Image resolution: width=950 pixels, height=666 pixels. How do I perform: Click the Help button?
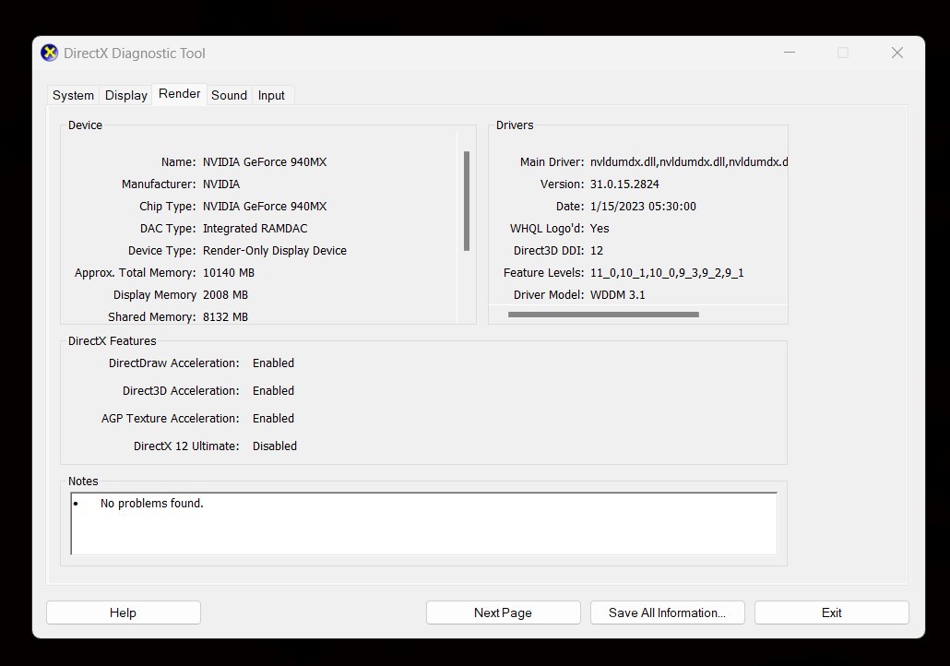tap(124, 612)
